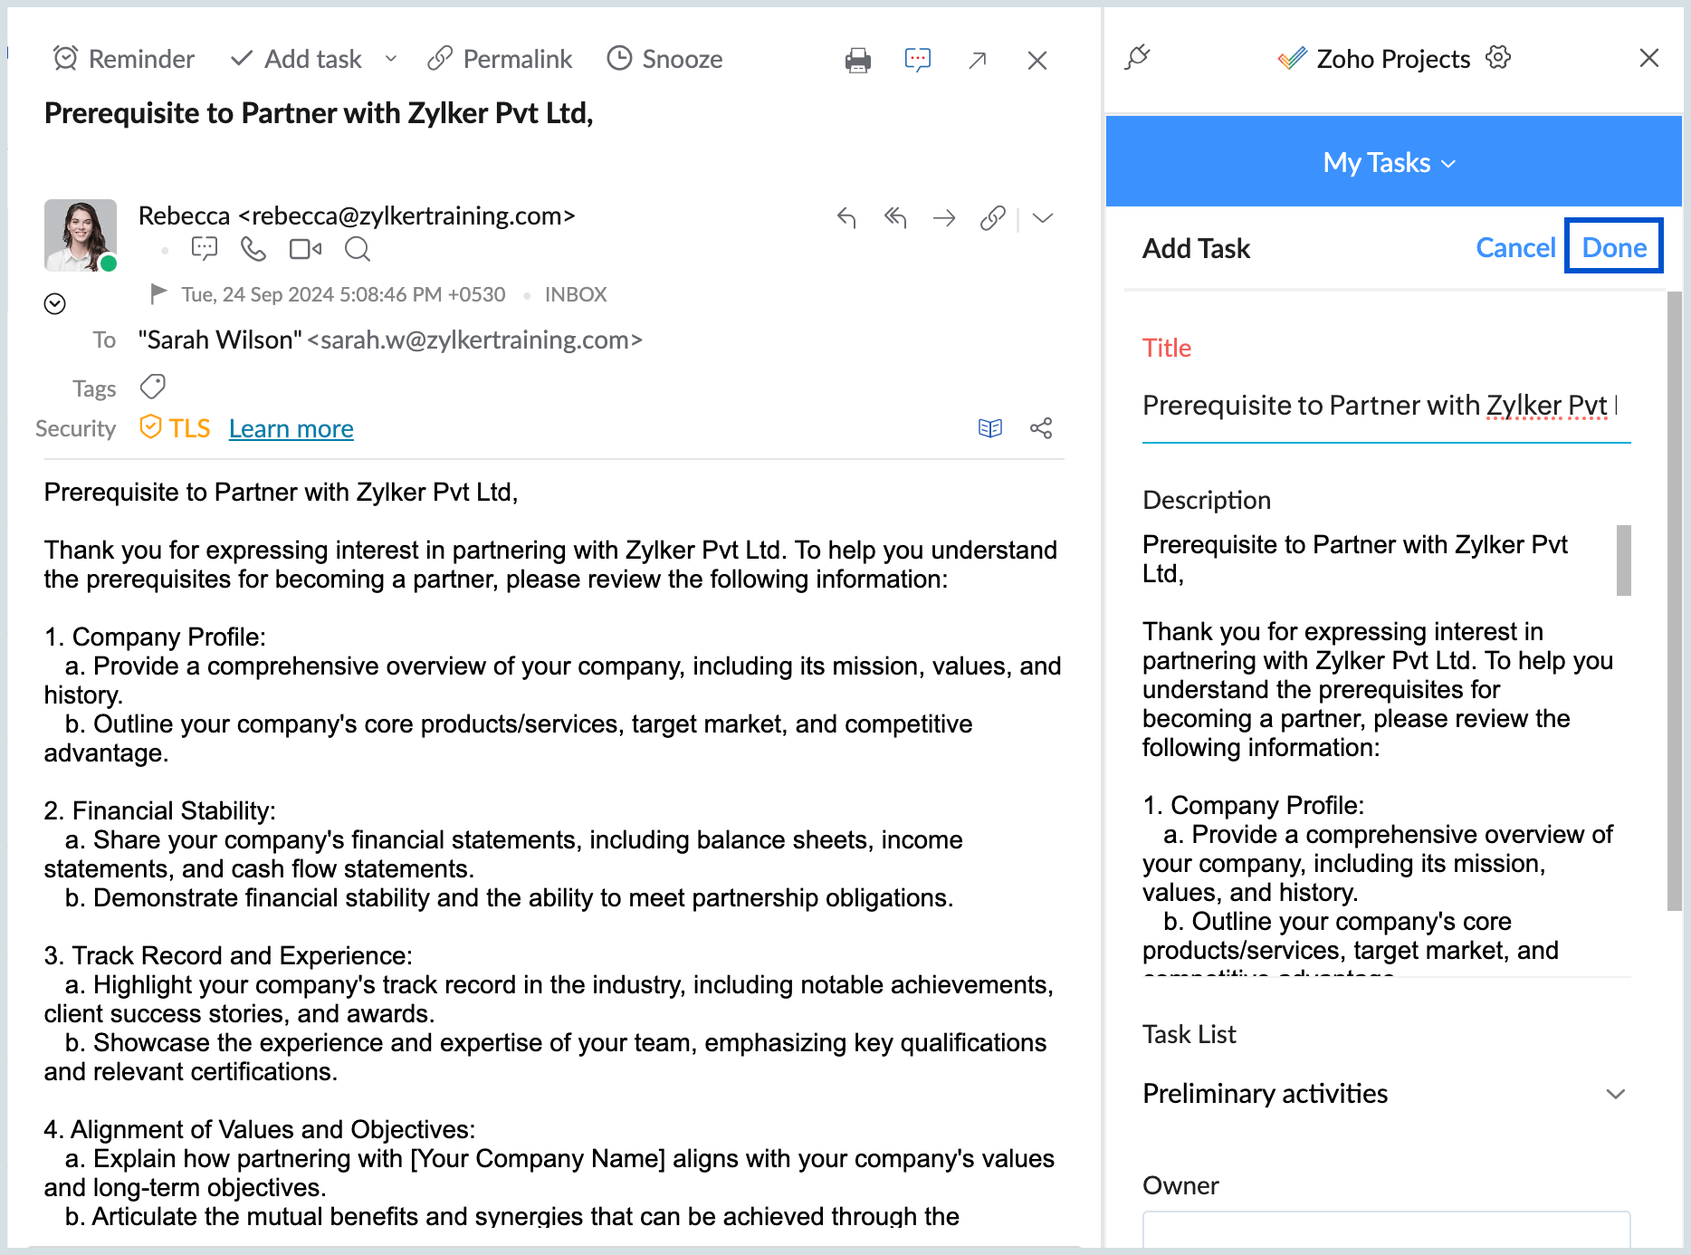The width and height of the screenshot is (1691, 1255).
Task: Pin the Zoho Projects panel
Action: pos(1138,58)
